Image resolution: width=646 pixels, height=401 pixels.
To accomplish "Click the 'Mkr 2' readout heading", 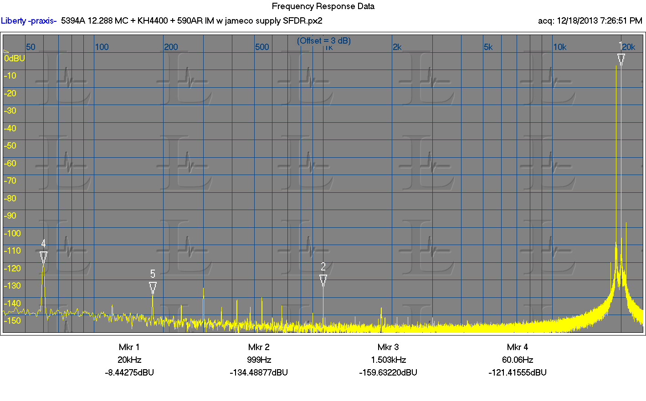I will 259,347.
